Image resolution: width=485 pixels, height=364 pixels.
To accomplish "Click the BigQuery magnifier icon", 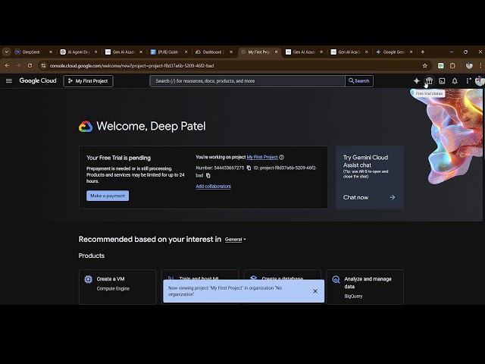I will coord(336,280).
